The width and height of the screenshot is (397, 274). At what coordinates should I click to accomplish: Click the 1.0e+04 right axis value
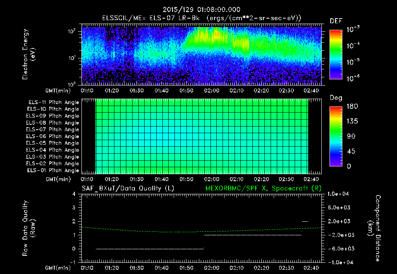coord(338,194)
